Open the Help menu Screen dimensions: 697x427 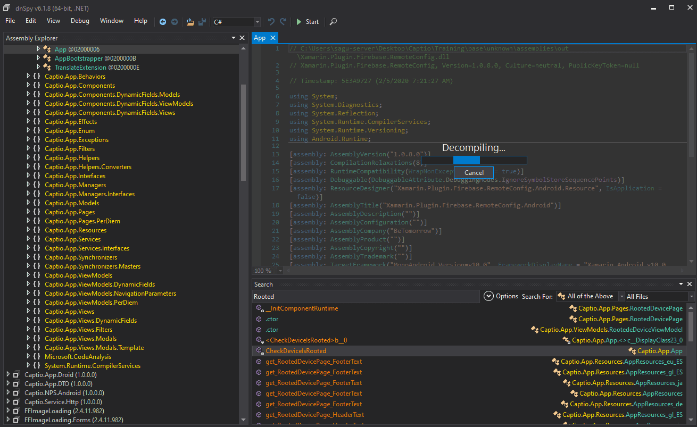click(140, 21)
